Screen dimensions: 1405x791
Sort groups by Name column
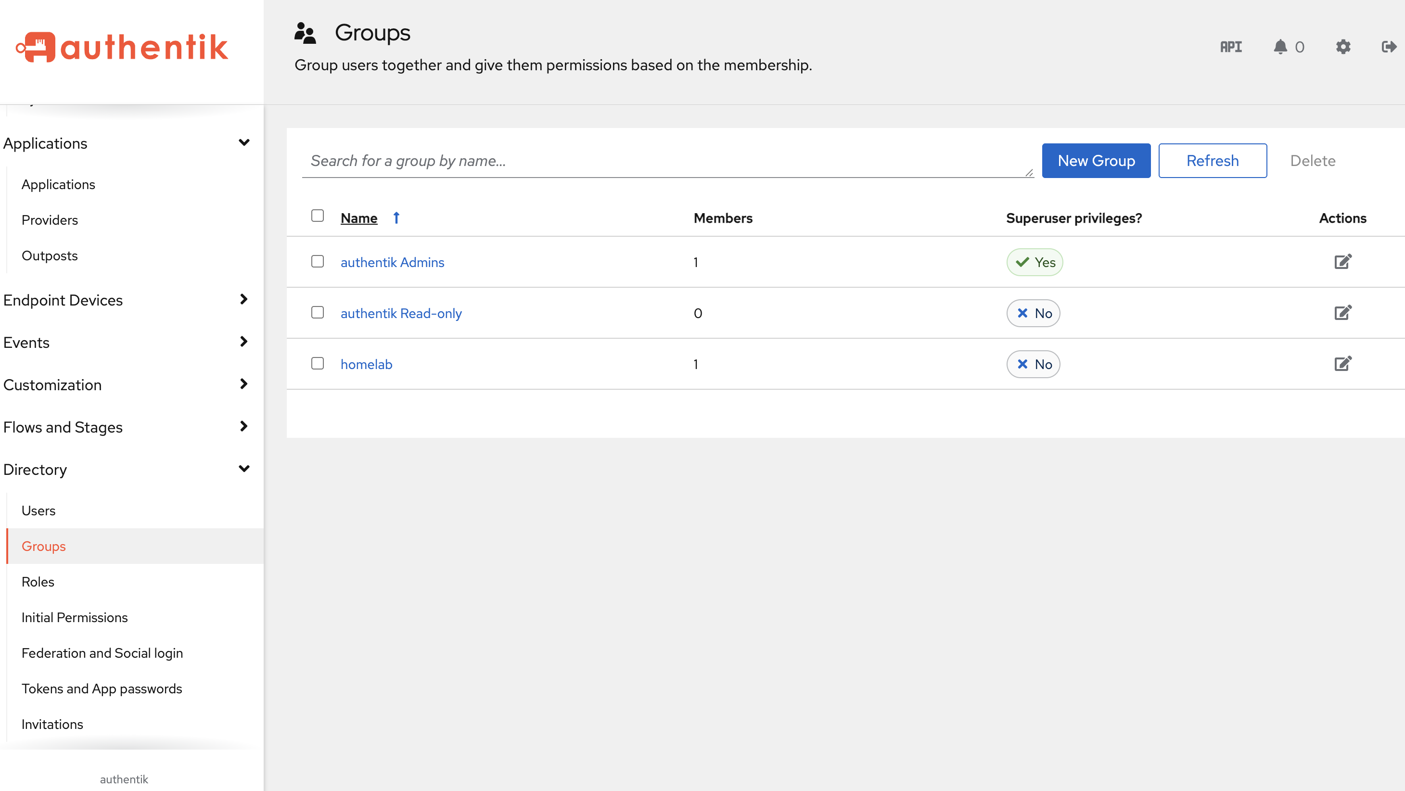[358, 217]
